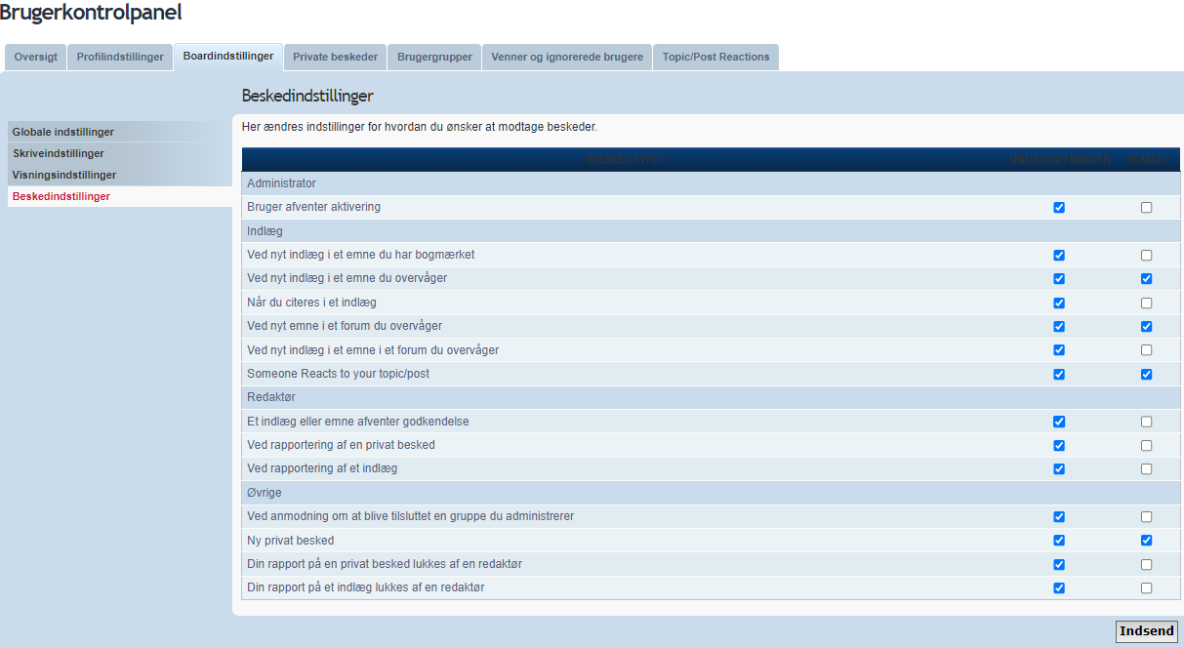Disable e-mail for nyt emne i overvåget forum

(1146, 326)
